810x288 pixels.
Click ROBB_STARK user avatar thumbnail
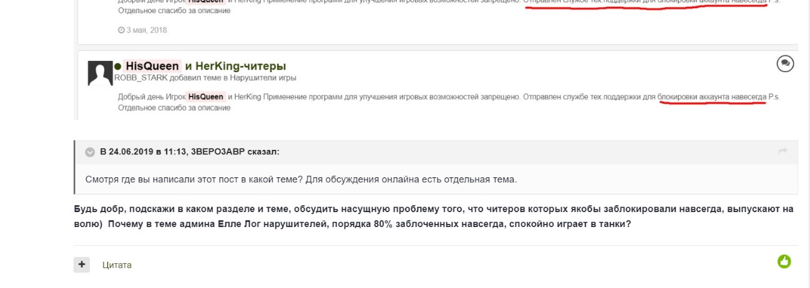pyautogui.click(x=100, y=74)
